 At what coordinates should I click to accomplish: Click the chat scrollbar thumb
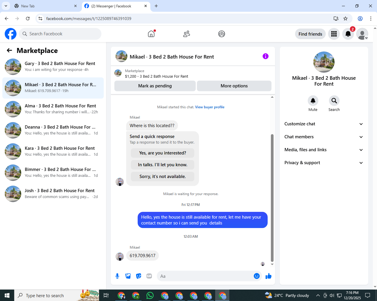[272, 198]
